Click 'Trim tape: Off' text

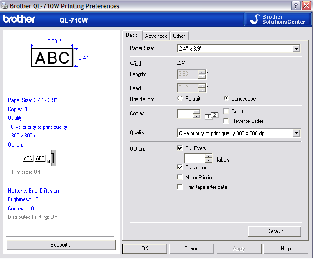(x=25, y=172)
